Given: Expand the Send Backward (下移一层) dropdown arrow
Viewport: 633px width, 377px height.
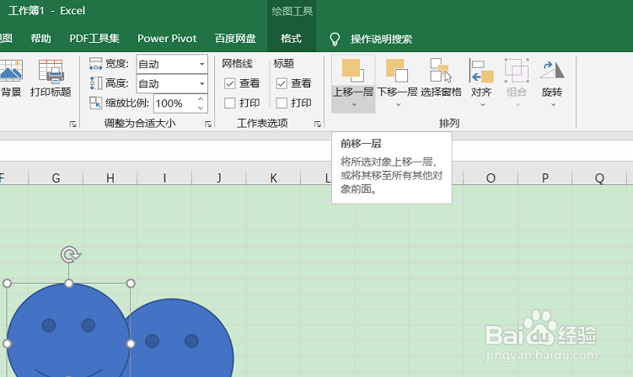Looking at the screenshot, I should 398,105.
